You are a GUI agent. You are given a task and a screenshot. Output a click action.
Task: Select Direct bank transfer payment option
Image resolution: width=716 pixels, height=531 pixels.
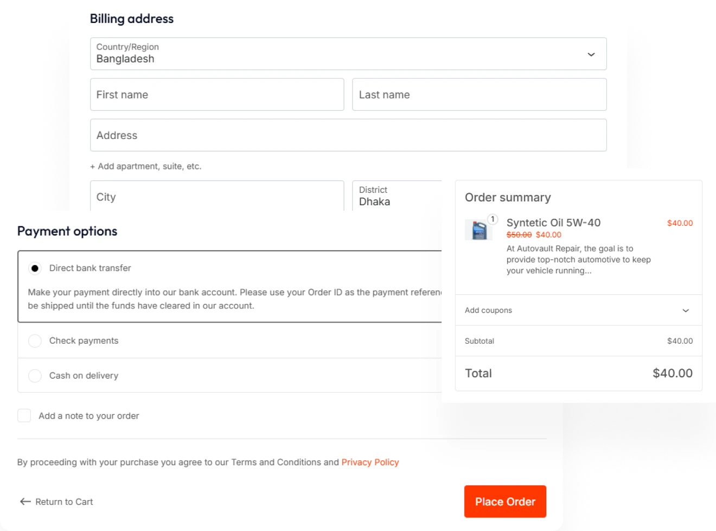coord(35,268)
